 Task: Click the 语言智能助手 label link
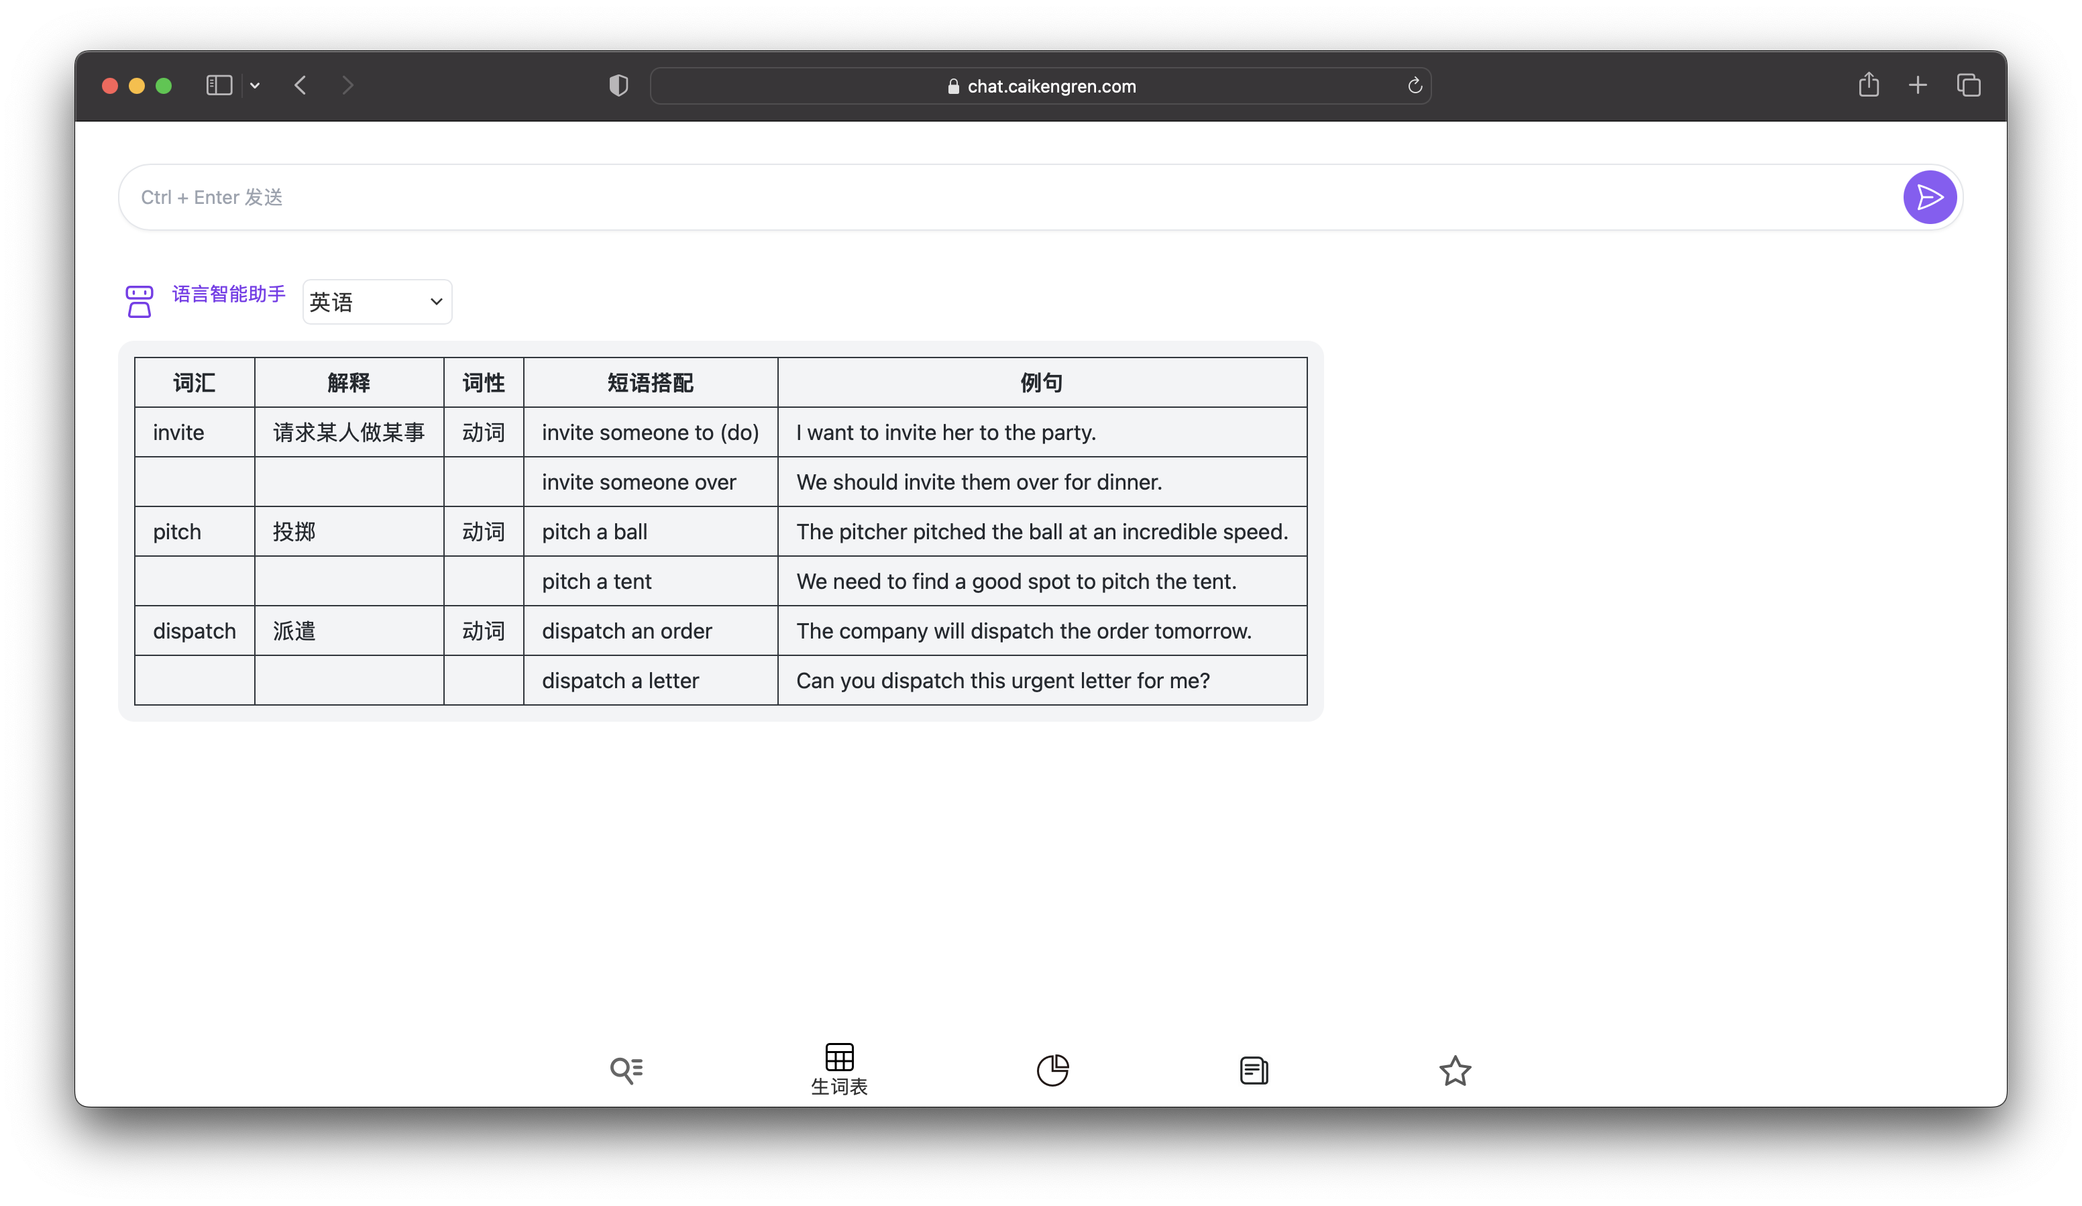pyautogui.click(x=228, y=294)
